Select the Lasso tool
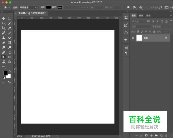This screenshot has width=173, height=138. click(x=4, y=23)
